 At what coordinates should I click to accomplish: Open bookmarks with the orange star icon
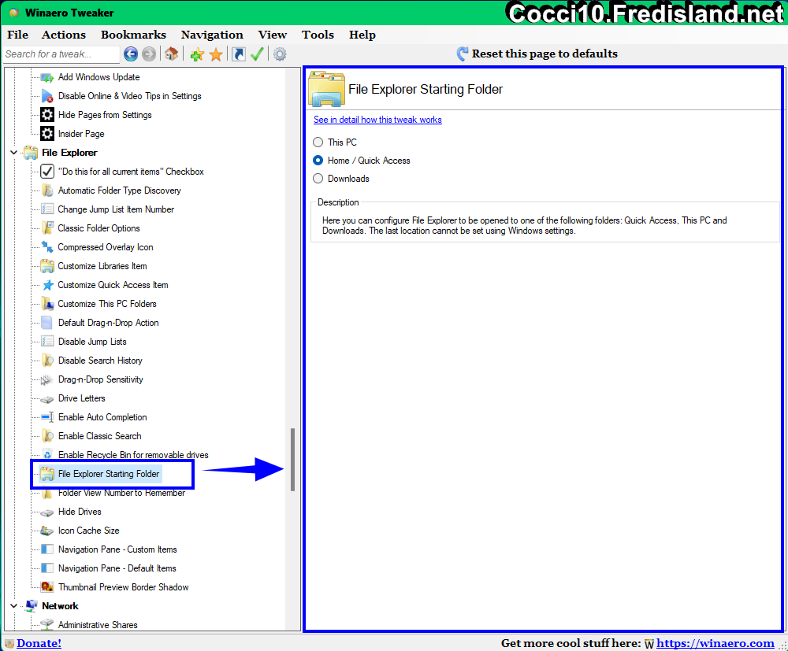[x=216, y=54]
